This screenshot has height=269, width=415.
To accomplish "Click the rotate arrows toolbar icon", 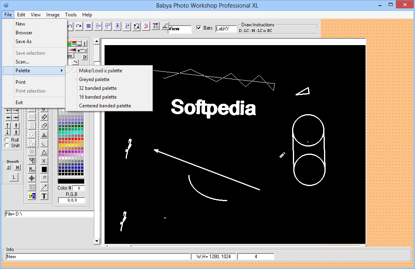I will coord(136,26).
